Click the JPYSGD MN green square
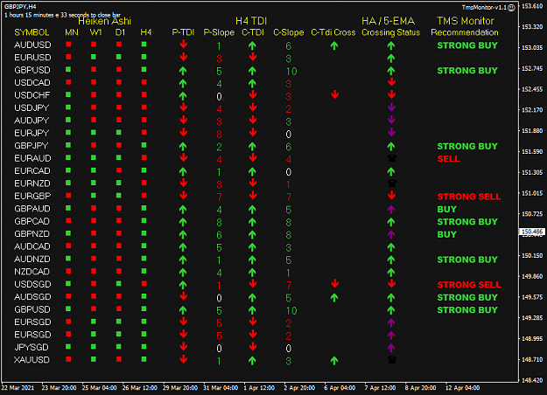The width and height of the screenshot is (547, 395). coord(68,347)
